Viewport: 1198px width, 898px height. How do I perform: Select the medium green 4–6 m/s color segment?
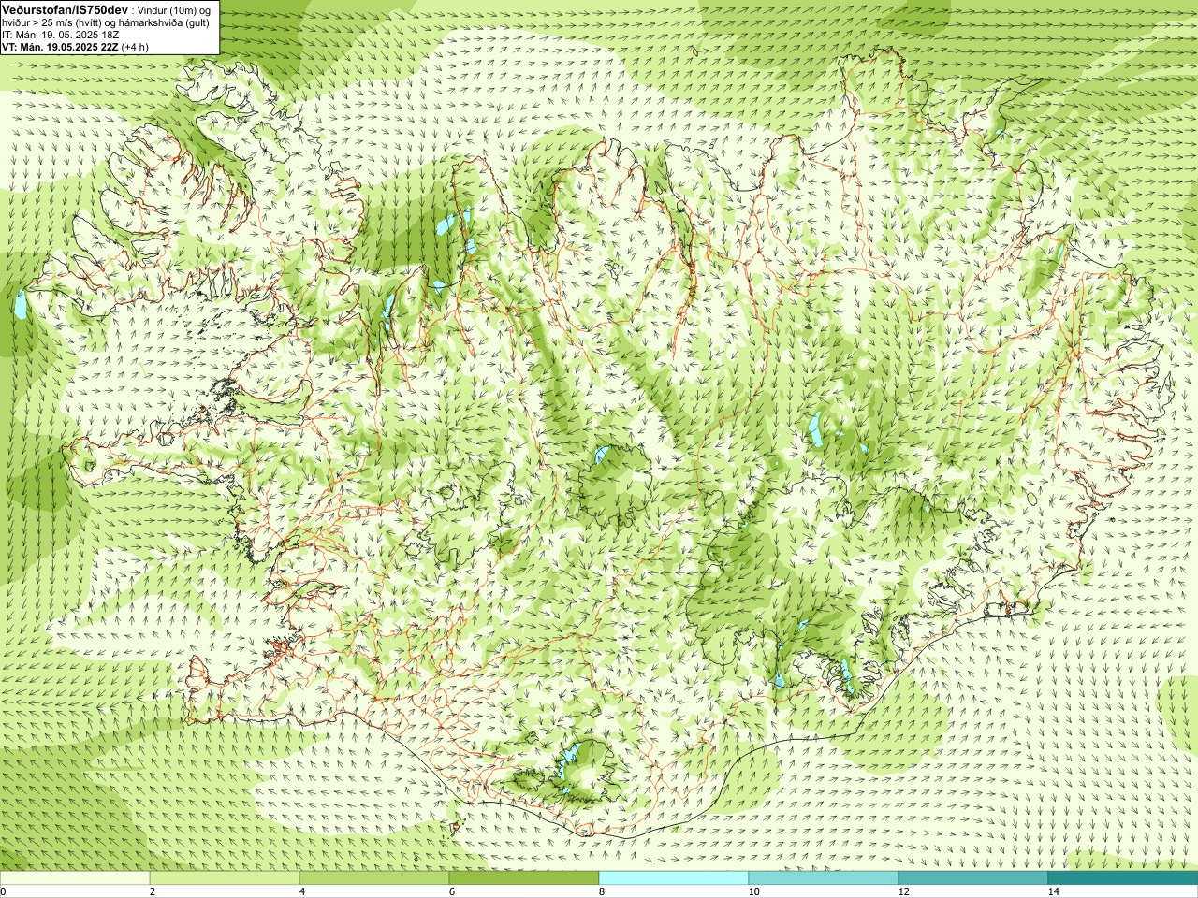(374, 878)
